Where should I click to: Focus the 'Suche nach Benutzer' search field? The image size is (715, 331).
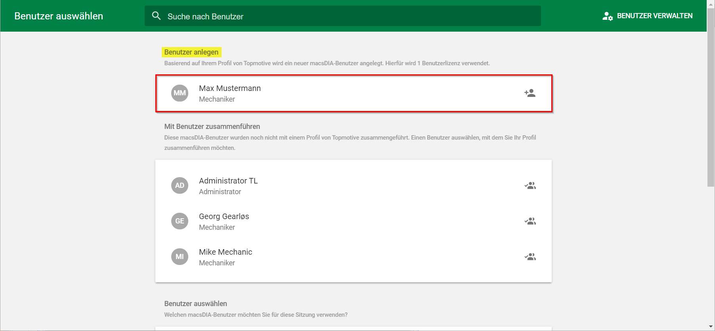(x=342, y=16)
